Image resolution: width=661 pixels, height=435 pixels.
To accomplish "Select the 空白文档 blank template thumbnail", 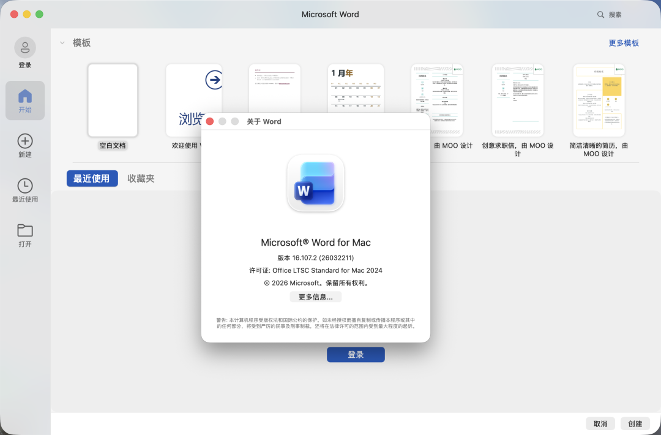I will coord(113,100).
